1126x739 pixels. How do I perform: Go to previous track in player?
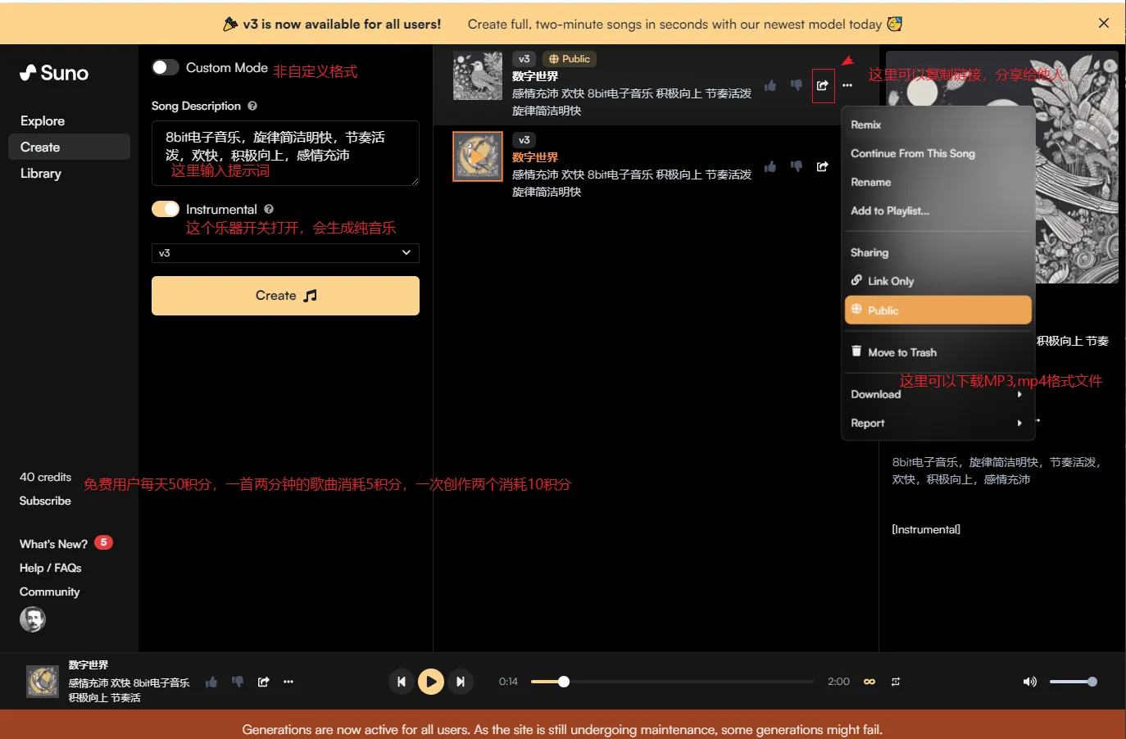(401, 682)
